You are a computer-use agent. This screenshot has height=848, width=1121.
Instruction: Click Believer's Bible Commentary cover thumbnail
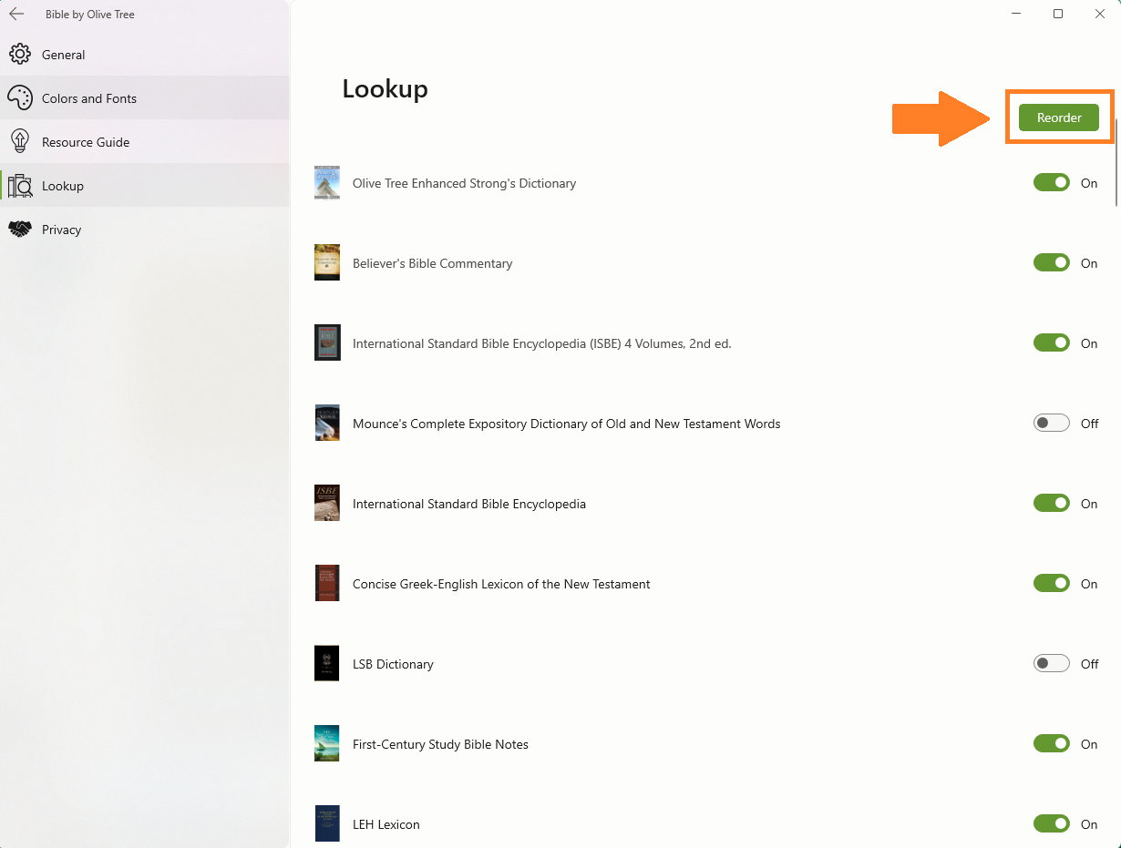click(327, 262)
